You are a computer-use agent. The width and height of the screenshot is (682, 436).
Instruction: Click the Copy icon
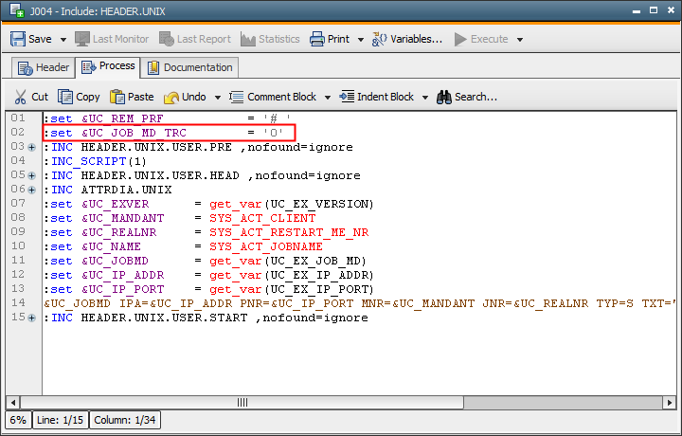tap(65, 97)
